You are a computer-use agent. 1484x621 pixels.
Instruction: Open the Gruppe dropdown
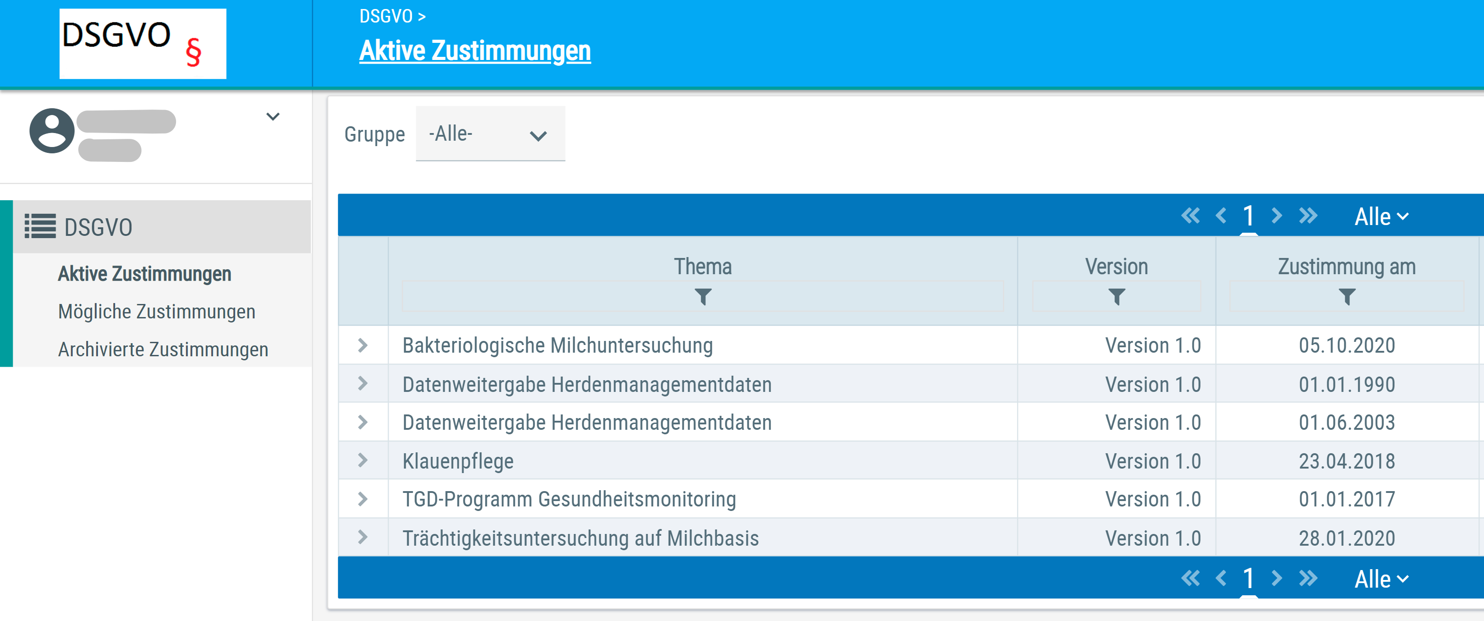click(490, 134)
